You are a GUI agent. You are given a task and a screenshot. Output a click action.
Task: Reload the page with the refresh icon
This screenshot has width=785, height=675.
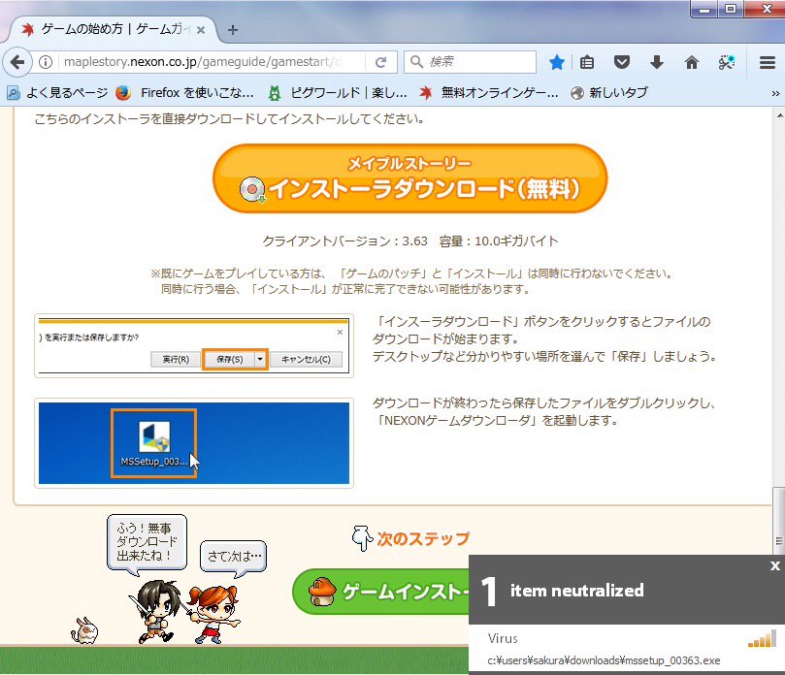(x=381, y=62)
